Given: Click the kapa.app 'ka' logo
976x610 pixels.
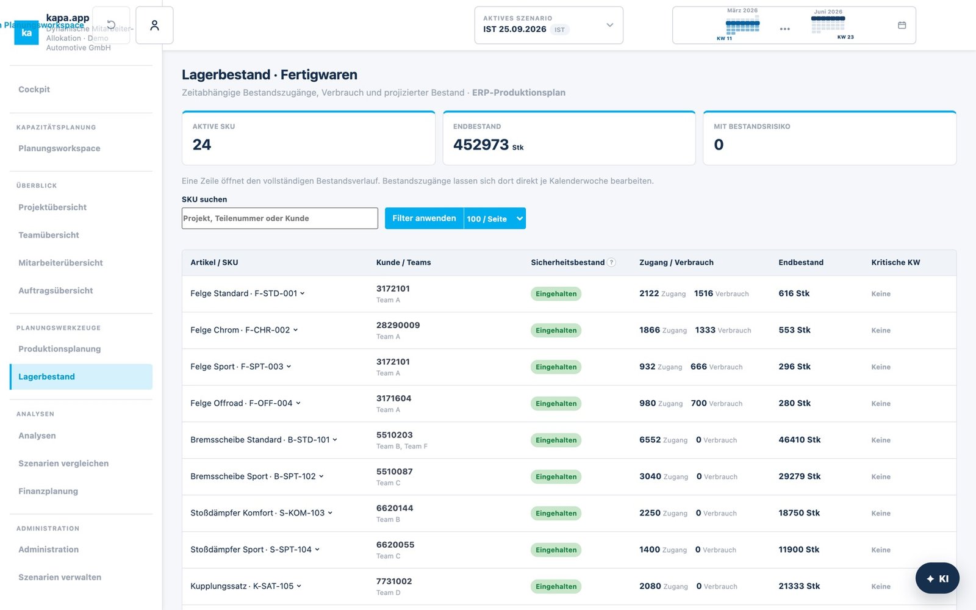Looking at the screenshot, I should tap(26, 33).
